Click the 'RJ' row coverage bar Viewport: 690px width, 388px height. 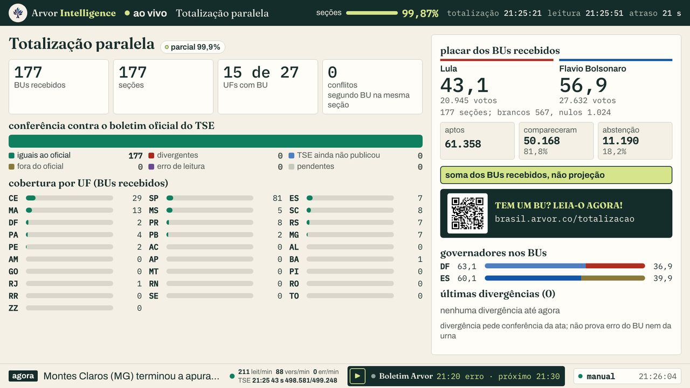click(70, 284)
